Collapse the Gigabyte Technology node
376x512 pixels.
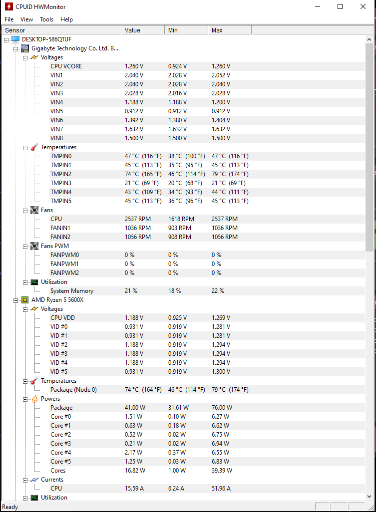tap(15, 49)
